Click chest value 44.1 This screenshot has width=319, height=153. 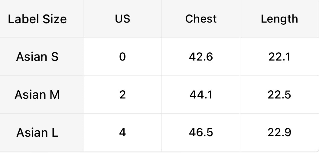point(201,95)
